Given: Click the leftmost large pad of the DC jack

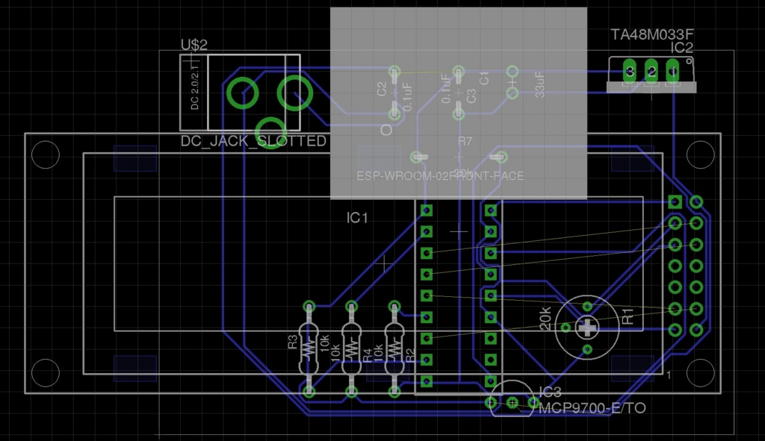Looking at the screenshot, I should click(x=243, y=93).
